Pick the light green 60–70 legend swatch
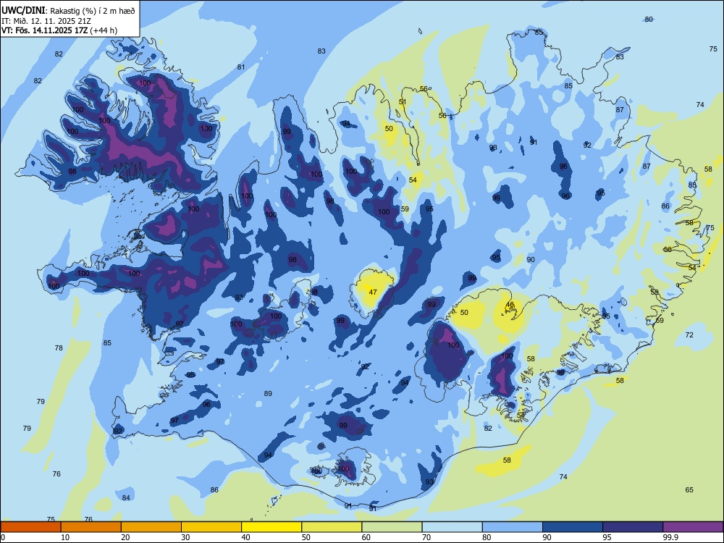Image resolution: width=724 pixels, height=543 pixels. [392, 527]
